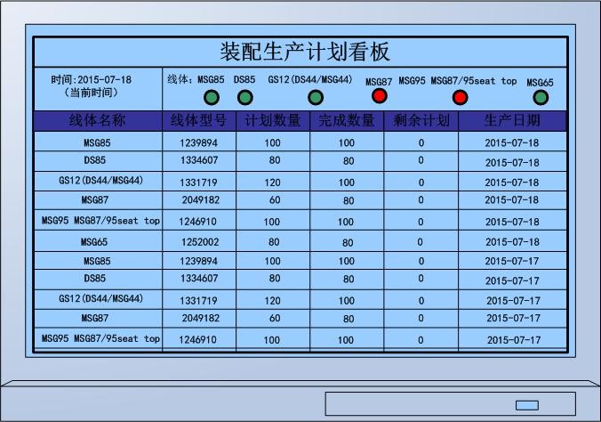
Task: Click the green status light under MSG65
Action: point(540,97)
